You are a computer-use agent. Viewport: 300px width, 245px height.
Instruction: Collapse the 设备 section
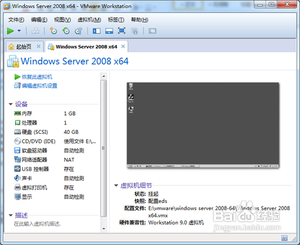tap(11, 104)
